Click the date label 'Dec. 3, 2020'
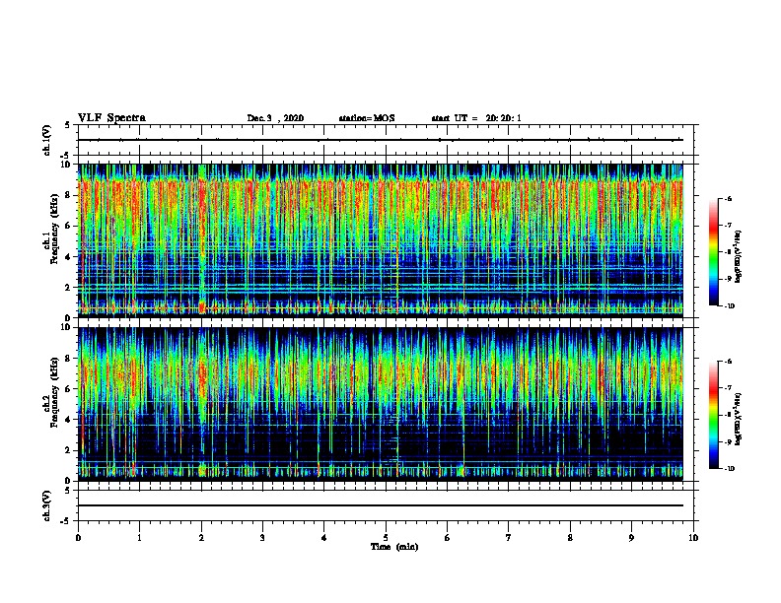Viewport: 781px width, 603px height. 275,118
